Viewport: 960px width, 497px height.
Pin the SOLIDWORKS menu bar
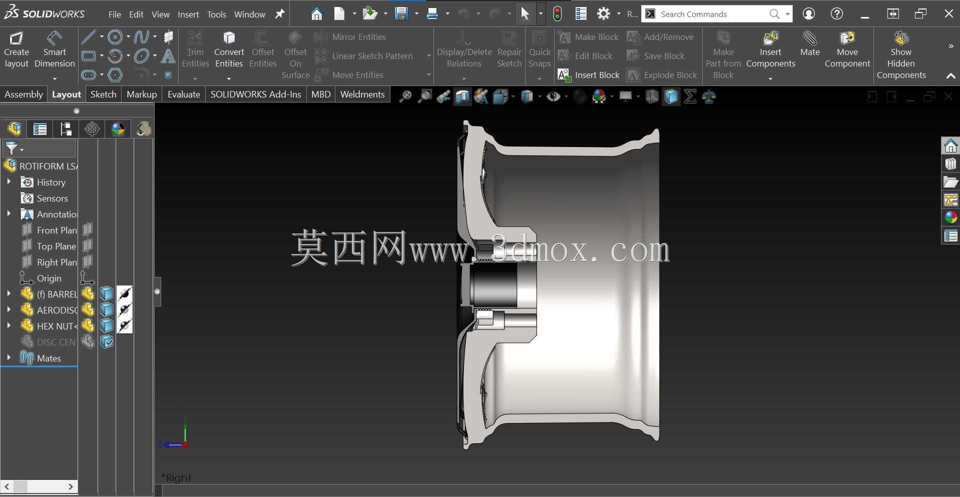[280, 14]
